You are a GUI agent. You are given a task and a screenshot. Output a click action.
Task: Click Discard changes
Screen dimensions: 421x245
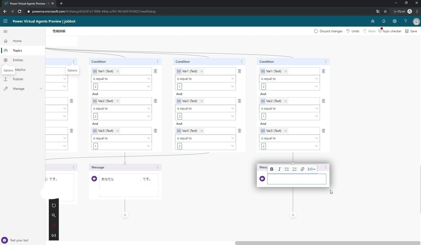(328, 31)
